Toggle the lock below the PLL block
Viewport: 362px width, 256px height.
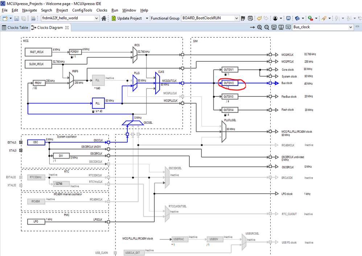click(x=93, y=111)
